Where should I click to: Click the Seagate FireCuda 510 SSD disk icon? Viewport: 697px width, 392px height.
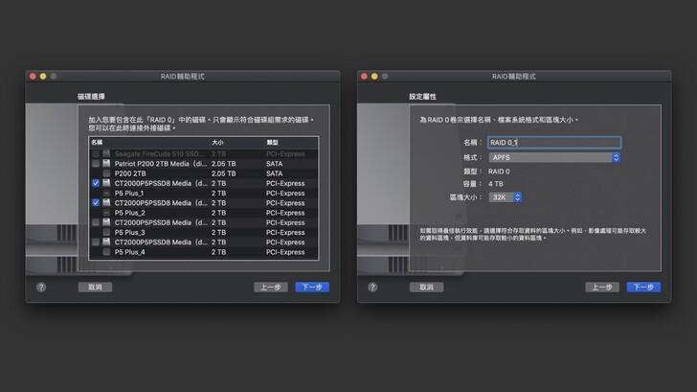[106, 153]
